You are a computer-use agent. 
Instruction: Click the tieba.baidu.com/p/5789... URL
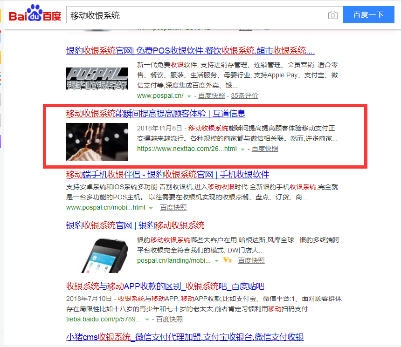point(104,320)
